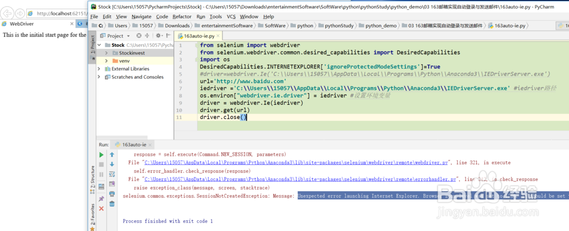The width and height of the screenshot is (569, 231).
Task: Expand the Stockinvest folder
Action: [107, 53]
